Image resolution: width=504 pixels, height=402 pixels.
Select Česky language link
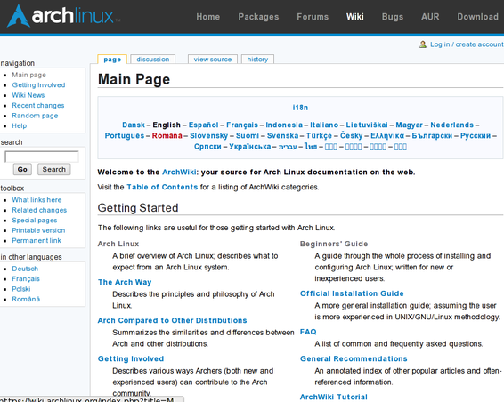coord(352,136)
